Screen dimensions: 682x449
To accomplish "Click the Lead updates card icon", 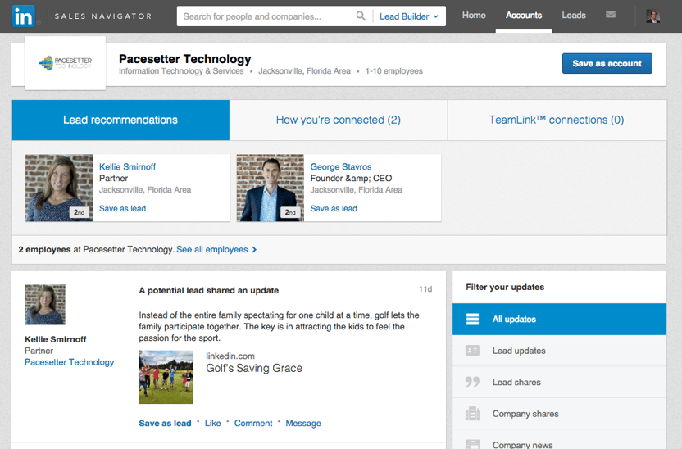I will coord(472,351).
